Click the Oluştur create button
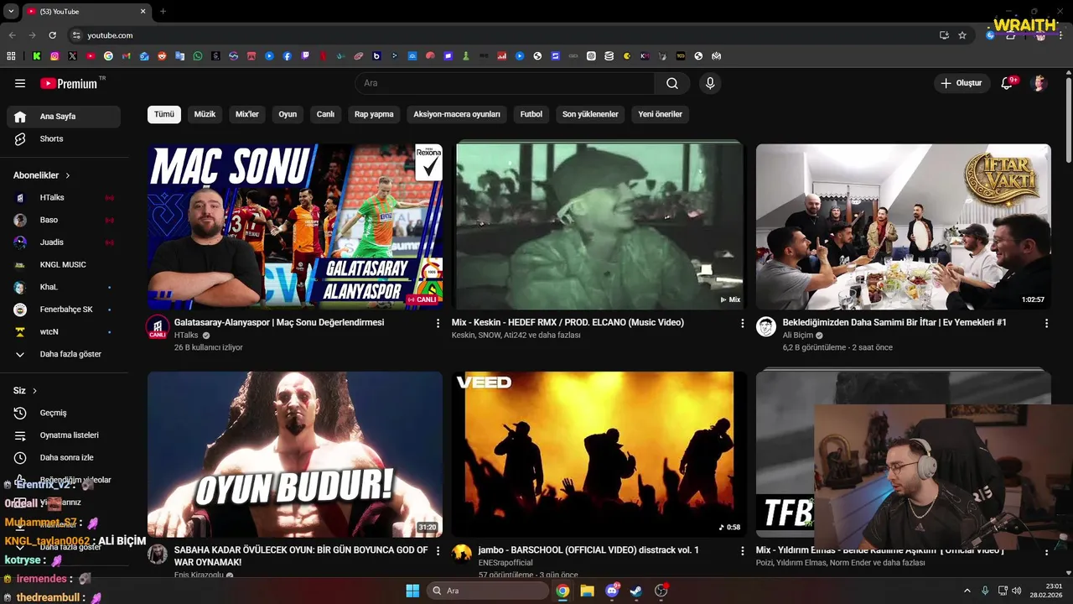This screenshot has width=1073, height=604. 961,83
